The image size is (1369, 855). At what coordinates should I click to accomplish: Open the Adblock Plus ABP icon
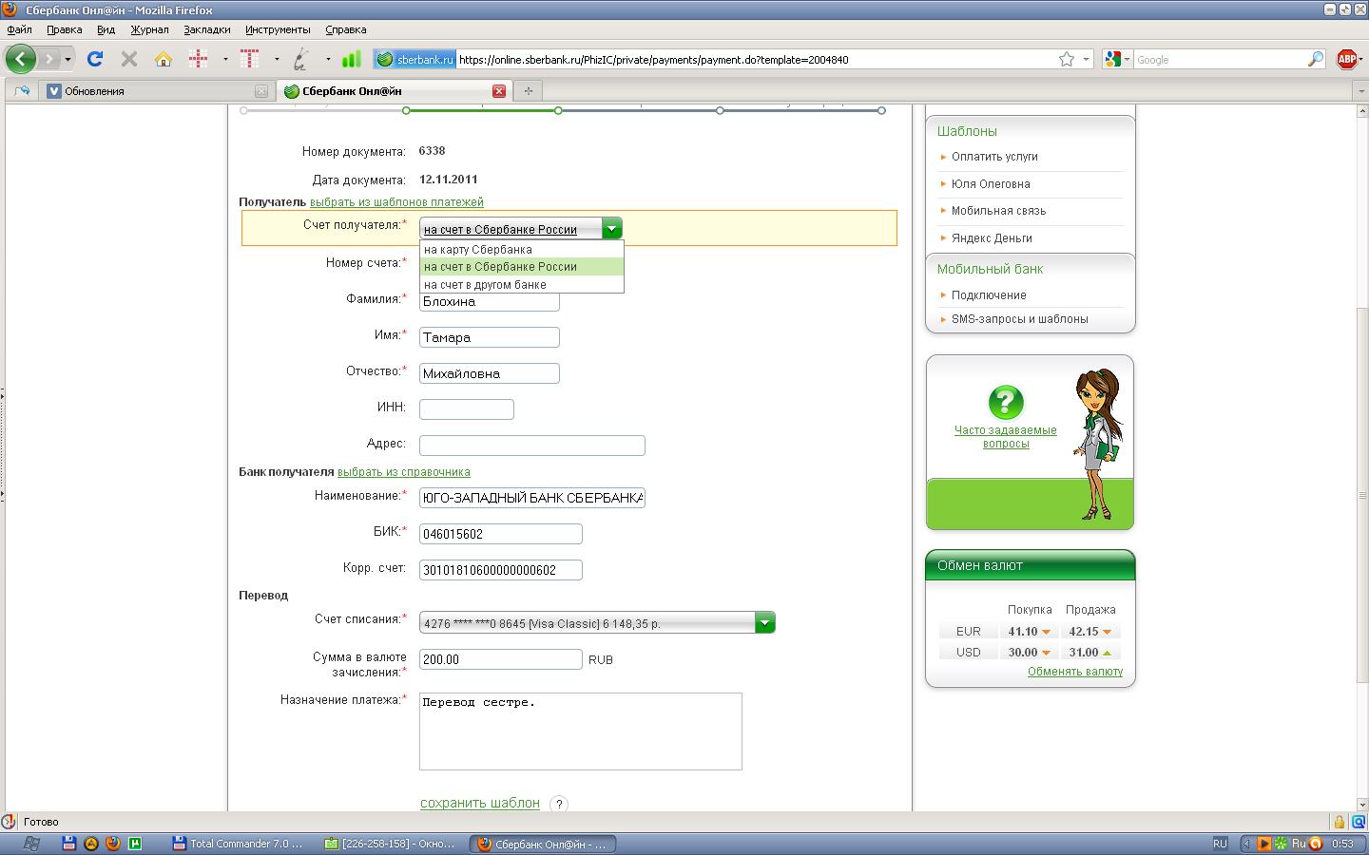tap(1346, 59)
